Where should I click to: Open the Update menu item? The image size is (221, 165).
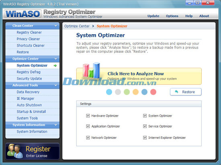153,16
